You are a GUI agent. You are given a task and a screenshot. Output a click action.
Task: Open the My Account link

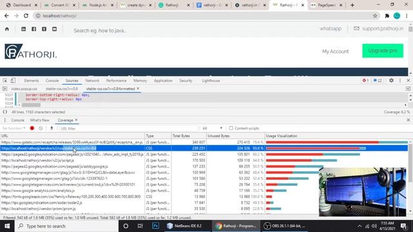[336, 52]
